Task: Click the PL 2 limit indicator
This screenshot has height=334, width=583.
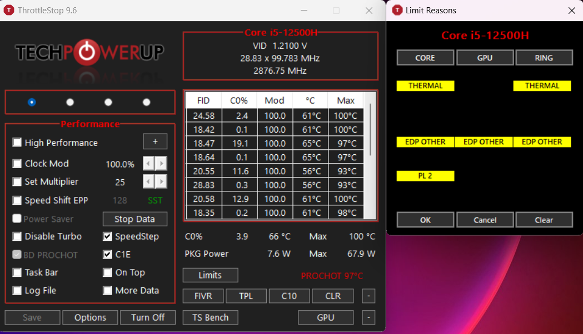Action: click(x=425, y=176)
